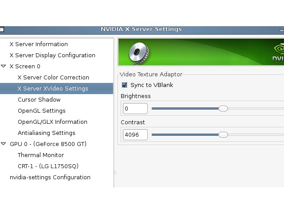284x213 pixels.
Task: Open Thermal Monitor page
Action: pyautogui.click(x=41, y=155)
